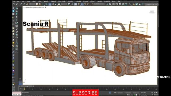
Task: Click the pink MAXScript listener box
Action: 17,93
